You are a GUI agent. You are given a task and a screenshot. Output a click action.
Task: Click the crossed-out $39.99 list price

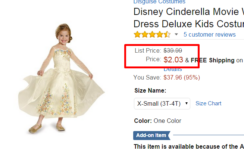point(173,50)
